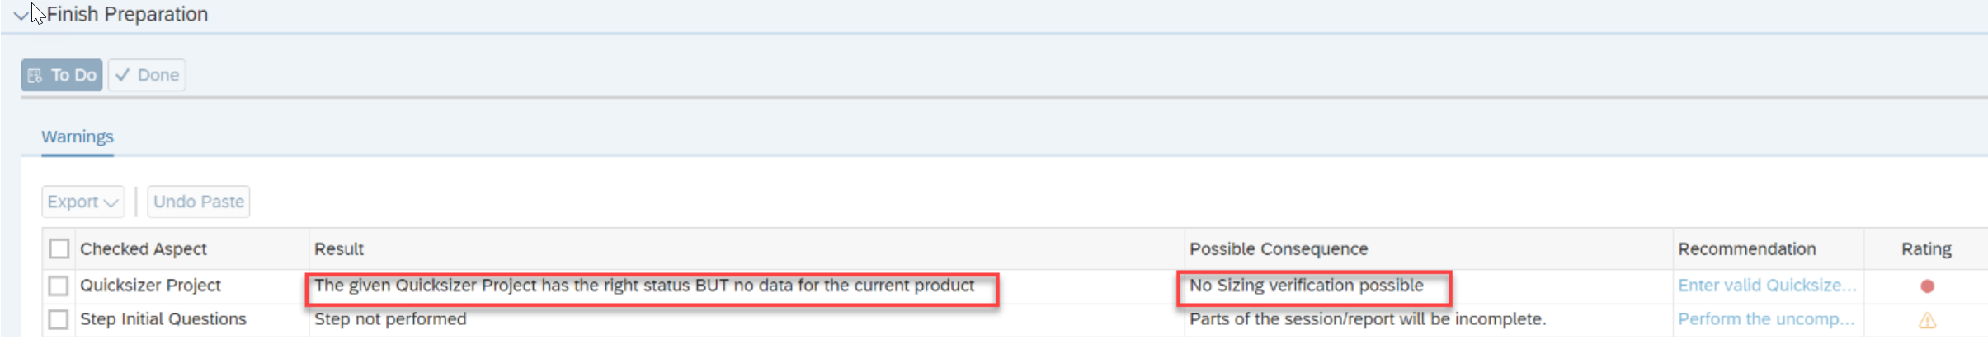Select the red circle rating indicator
Screen dimensions: 1988x339
pos(1927,286)
